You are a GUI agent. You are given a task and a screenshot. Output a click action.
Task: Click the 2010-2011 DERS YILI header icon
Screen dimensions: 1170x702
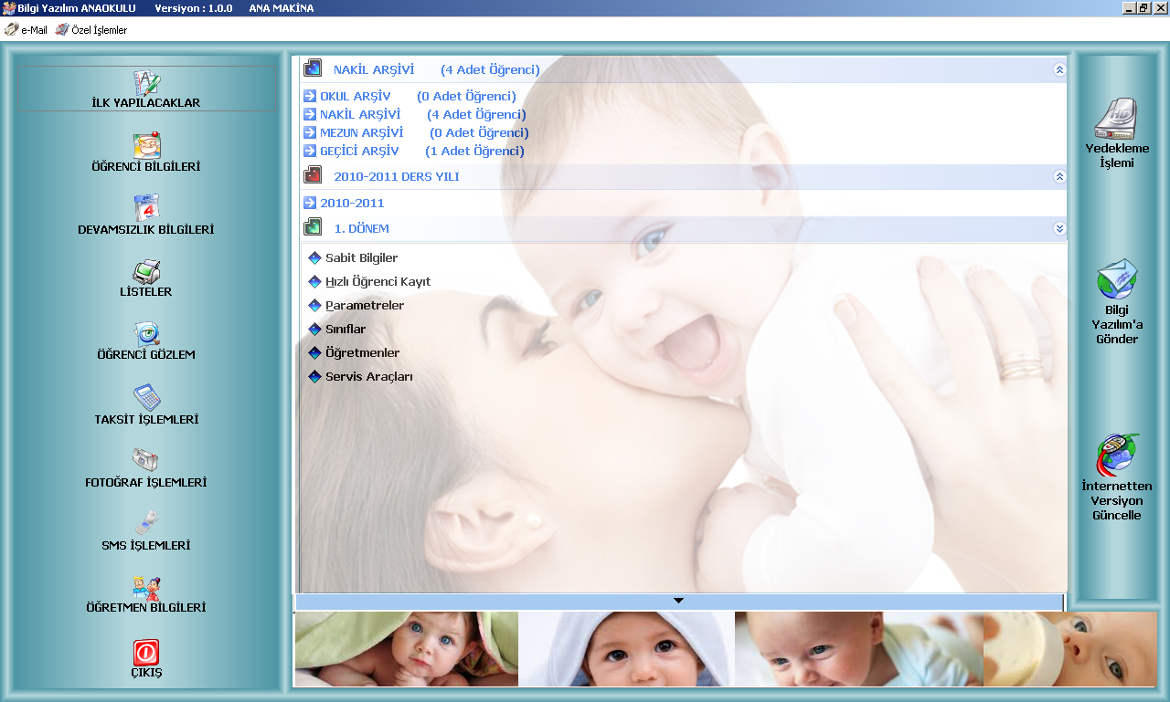click(313, 175)
